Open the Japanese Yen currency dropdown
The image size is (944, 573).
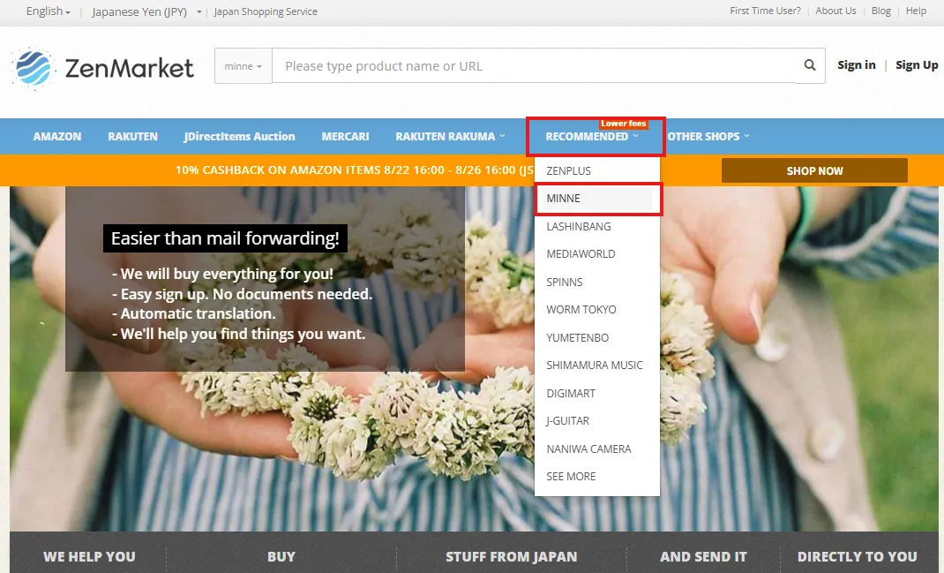[x=146, y=11]
